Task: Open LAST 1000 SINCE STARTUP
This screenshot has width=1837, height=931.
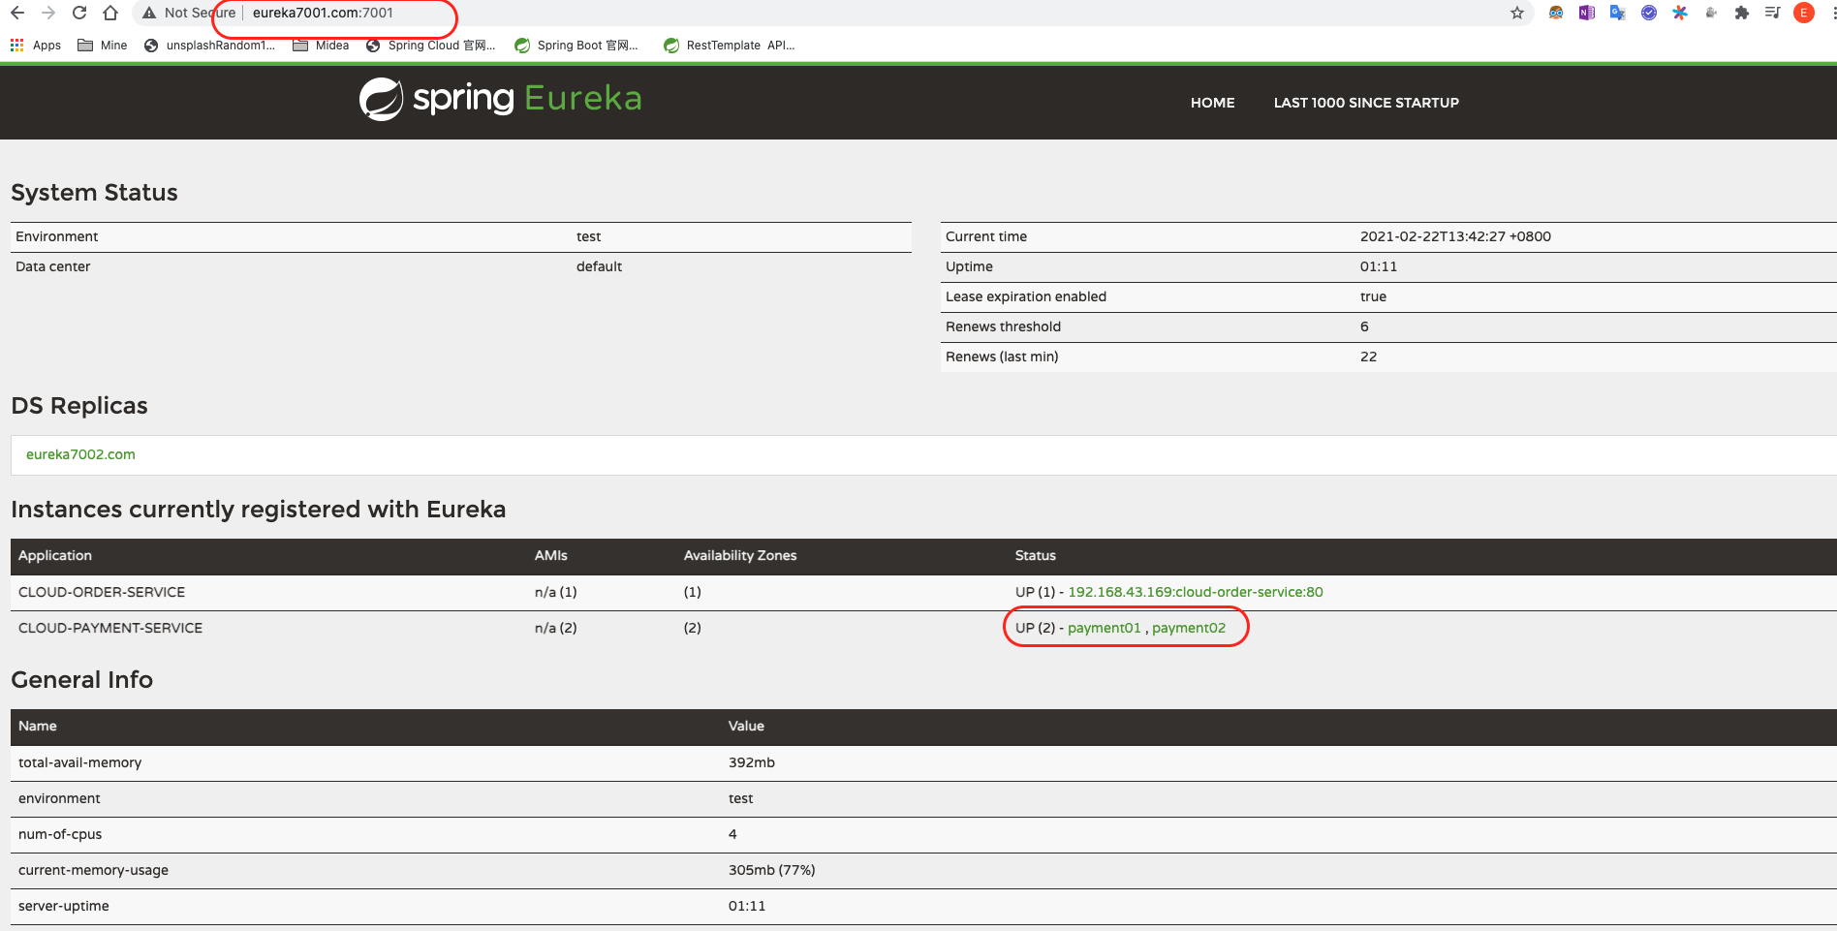Action: click(x=1365, y=103)
